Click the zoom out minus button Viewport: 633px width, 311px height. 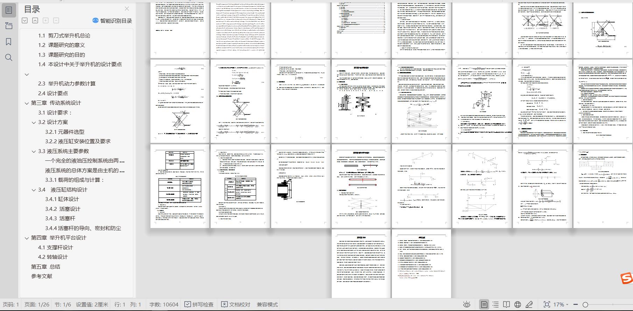tap(576, 304)
